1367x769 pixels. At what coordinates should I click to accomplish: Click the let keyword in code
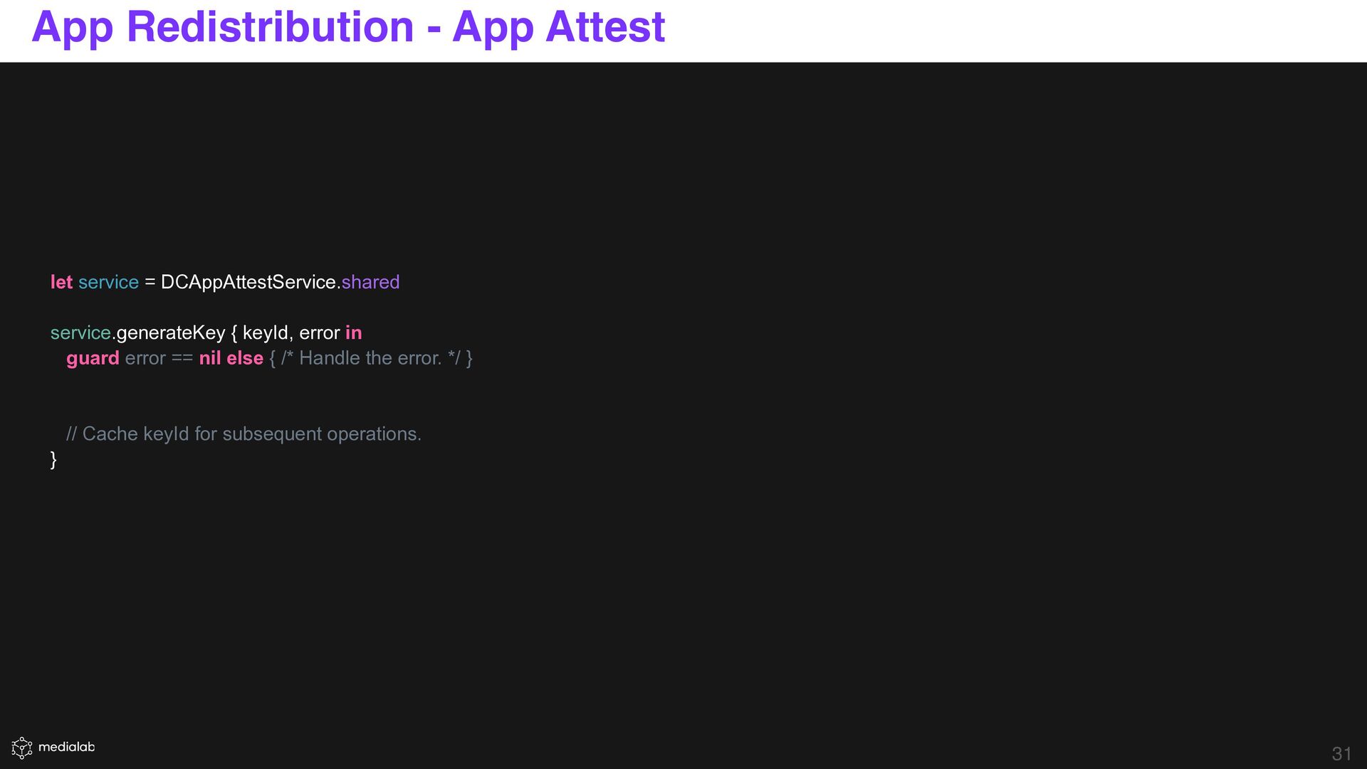click(61, 282)
